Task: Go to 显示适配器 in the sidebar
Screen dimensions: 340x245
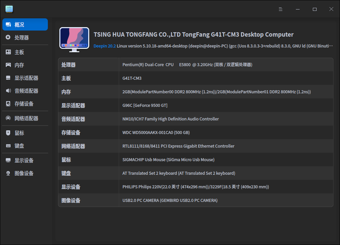Action: (x=25, y=78)
